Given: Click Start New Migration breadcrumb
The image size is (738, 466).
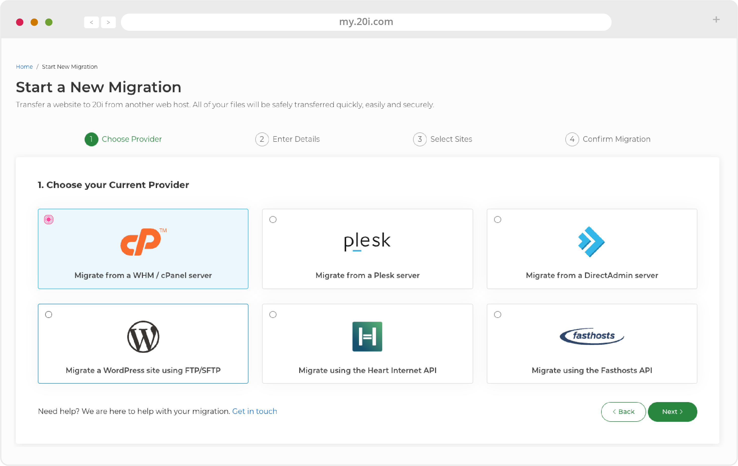Looking at the screenshot, I should 70,66.
